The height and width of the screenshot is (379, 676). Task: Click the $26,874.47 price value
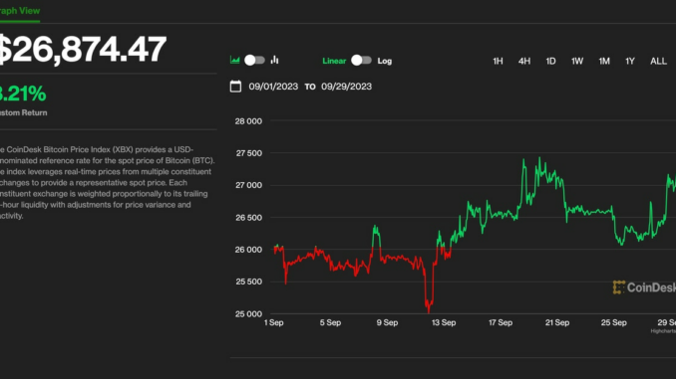82,49
